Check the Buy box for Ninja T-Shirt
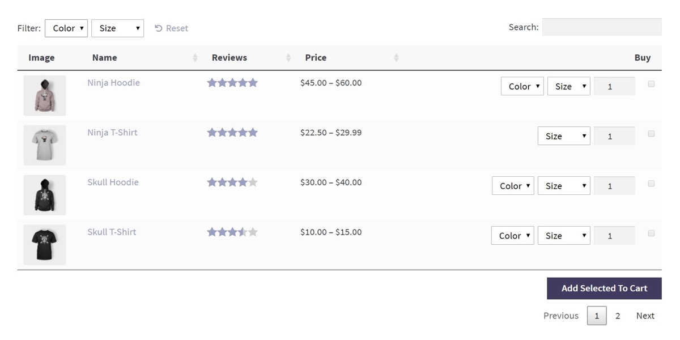Image resolution: width=680 pixels, height=340 pixels. (651, 134)
